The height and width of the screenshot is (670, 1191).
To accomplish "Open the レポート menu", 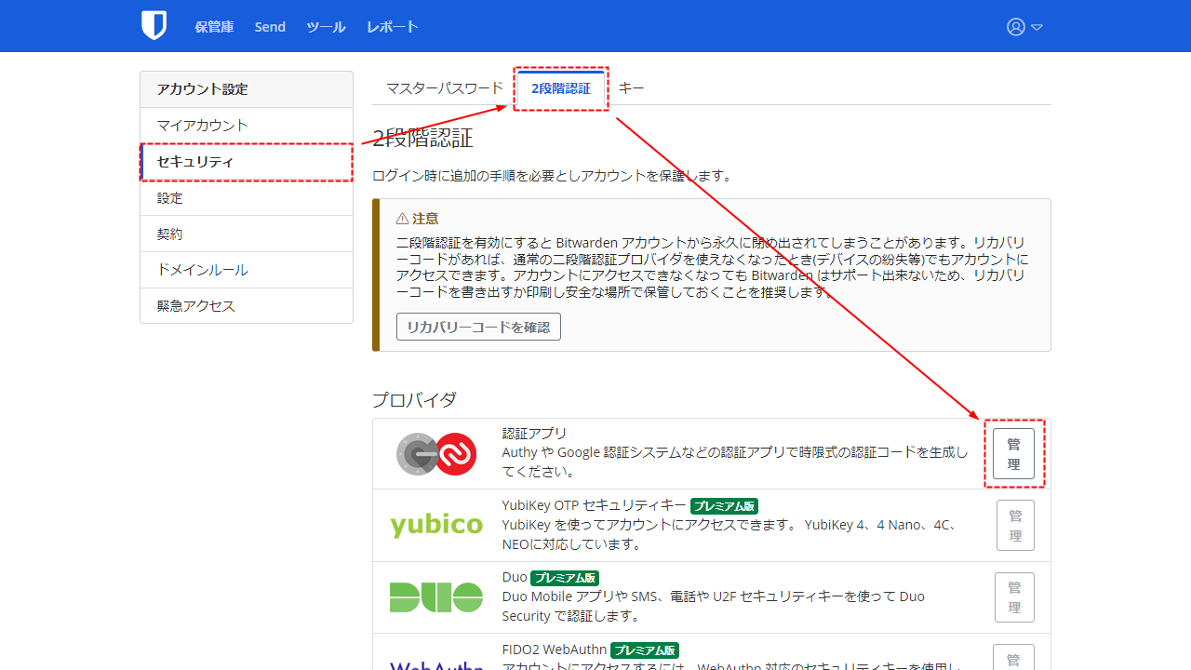I will (x=393, y=27).
